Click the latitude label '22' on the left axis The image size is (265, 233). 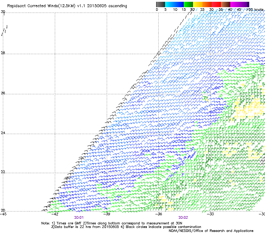[x=3, y=172]
